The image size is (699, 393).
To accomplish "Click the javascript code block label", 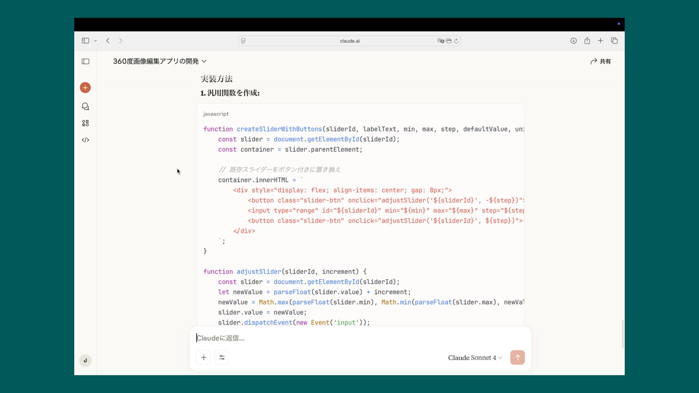I will (x=216, y=114).
